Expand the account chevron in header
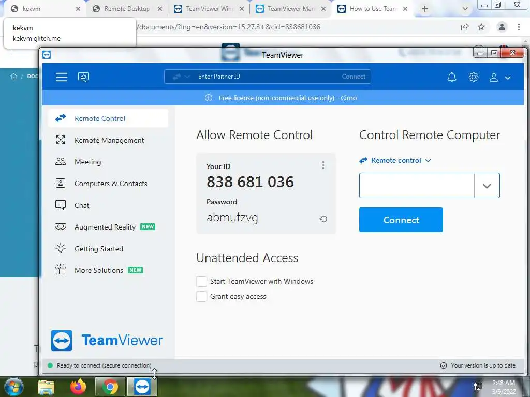Screen dimensions: 530x397 [508, 78]
